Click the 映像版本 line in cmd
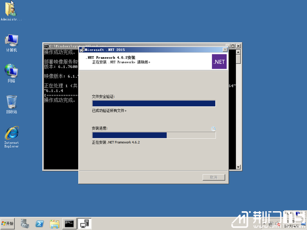Viewport: 307px width, 230px height. coord(61,76)
